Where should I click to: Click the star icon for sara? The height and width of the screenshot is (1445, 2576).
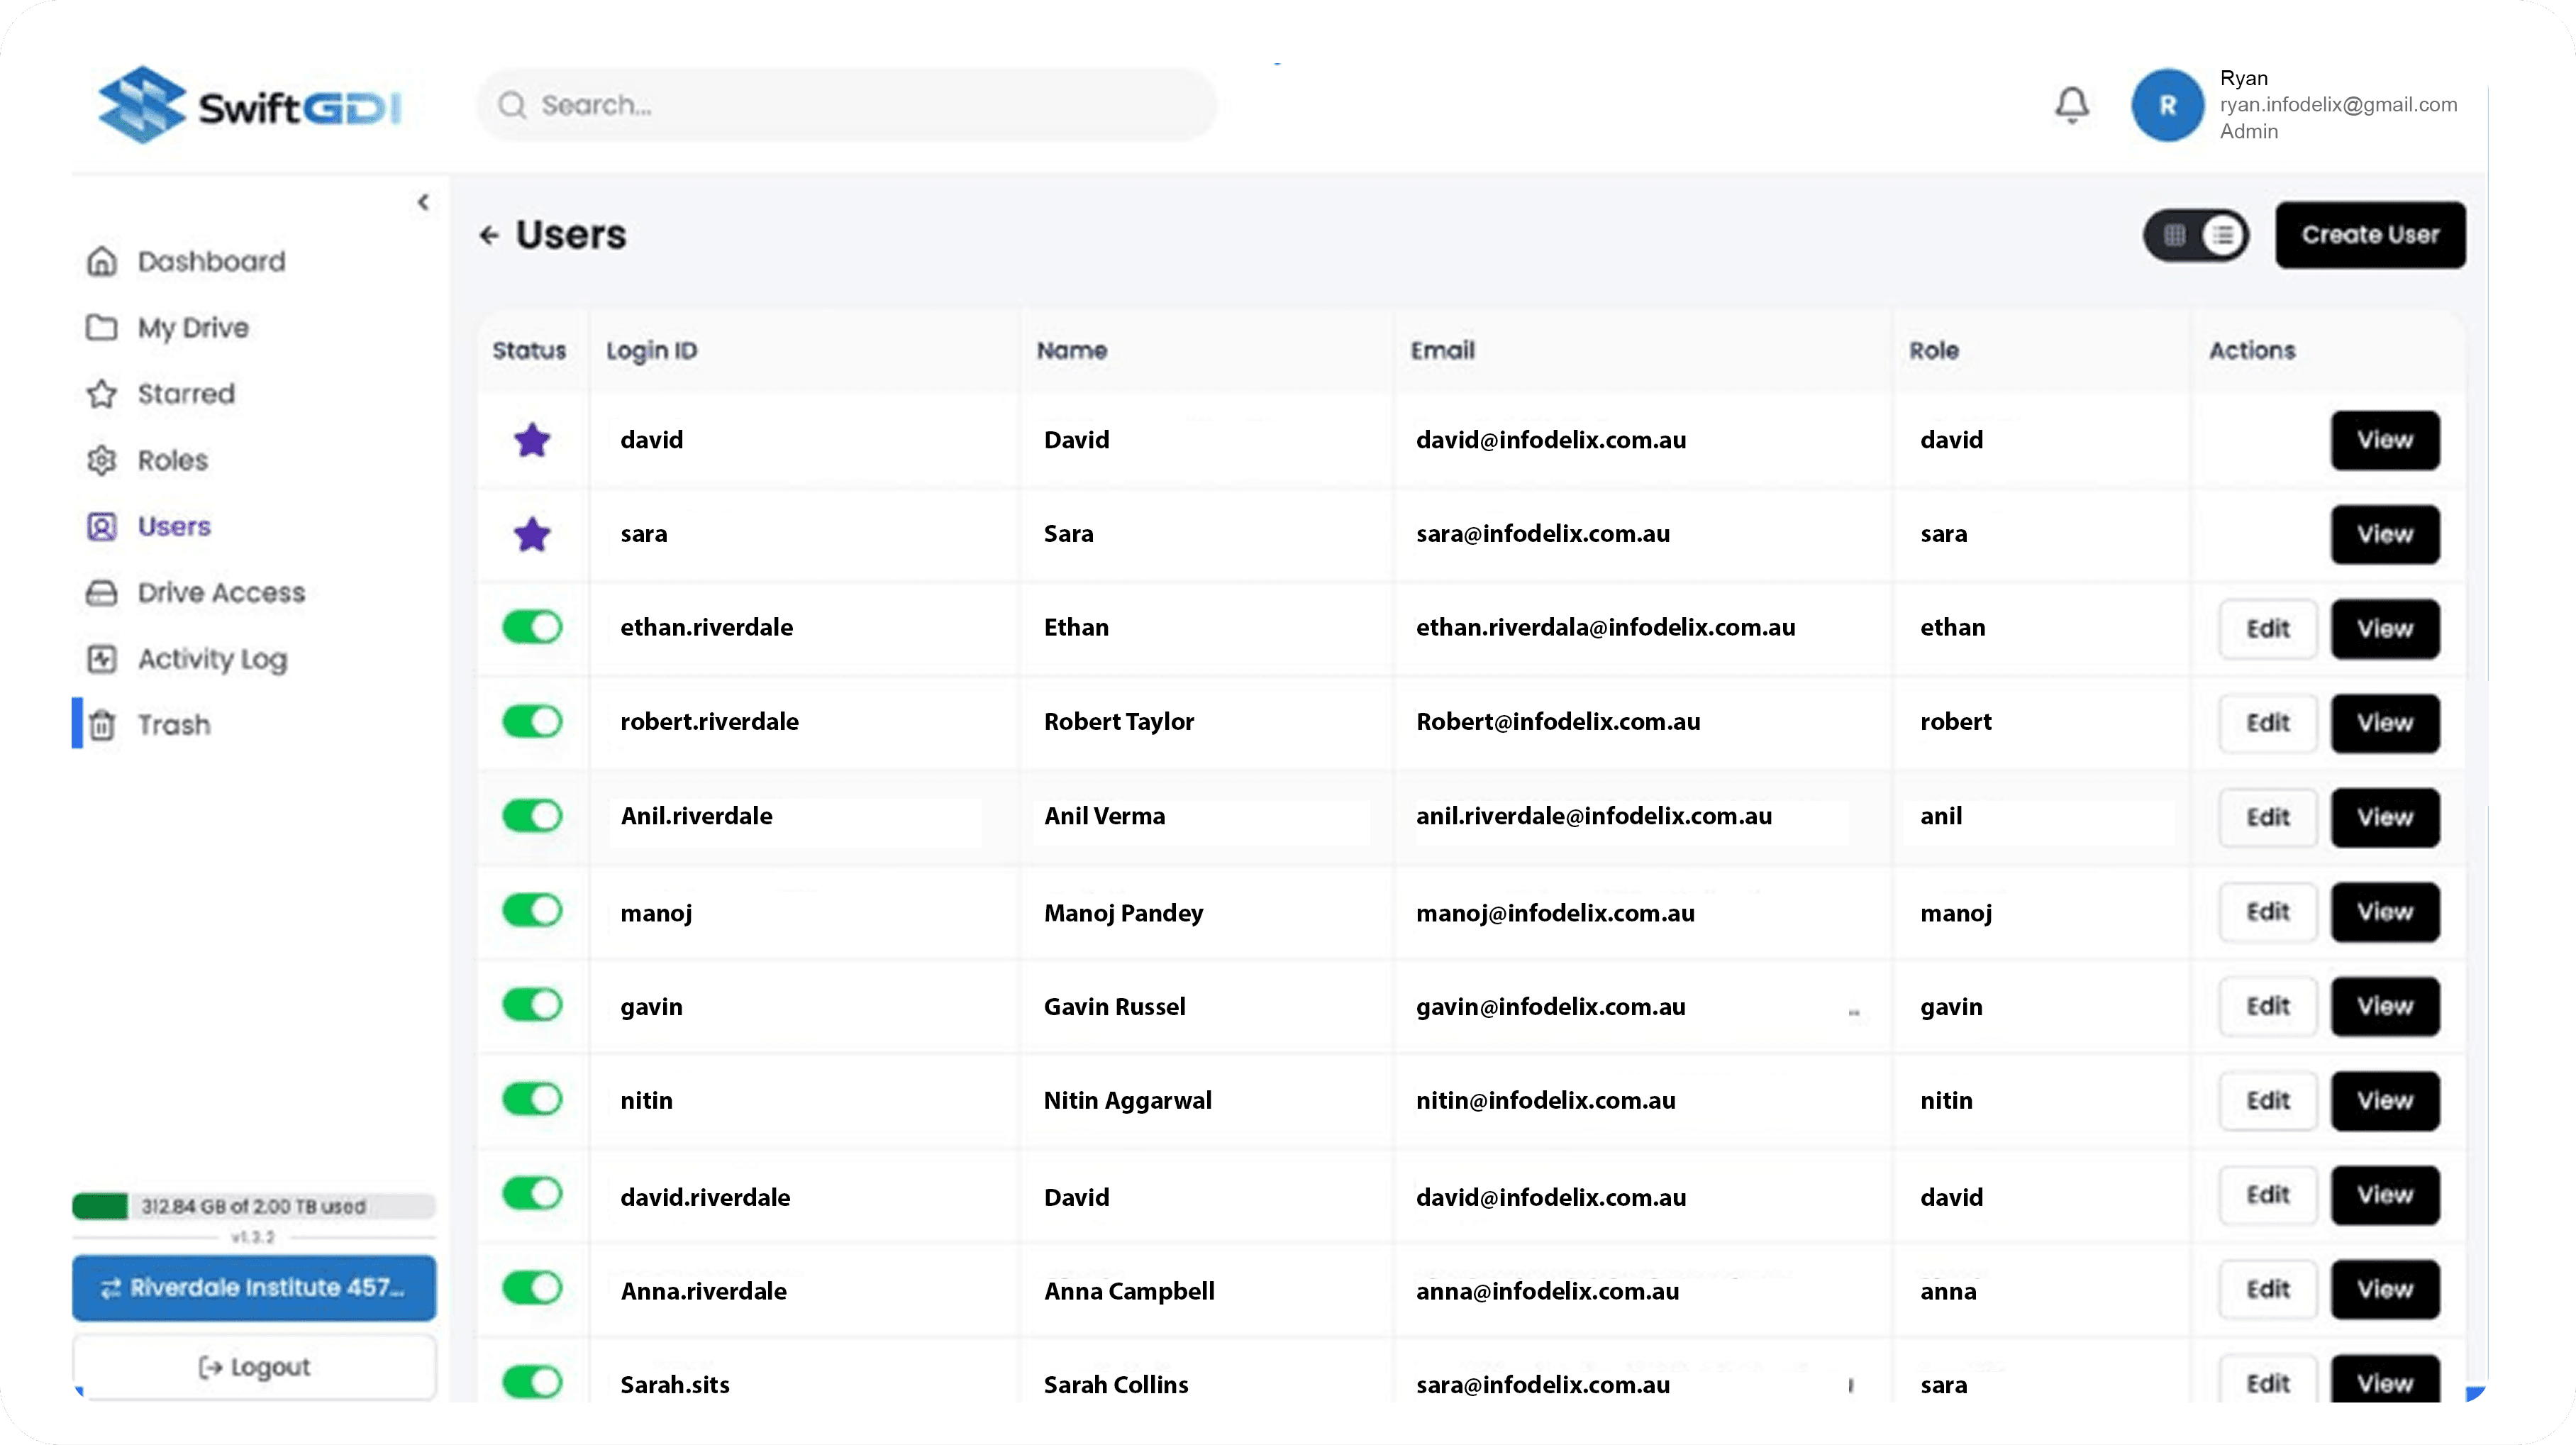[532, 534]
